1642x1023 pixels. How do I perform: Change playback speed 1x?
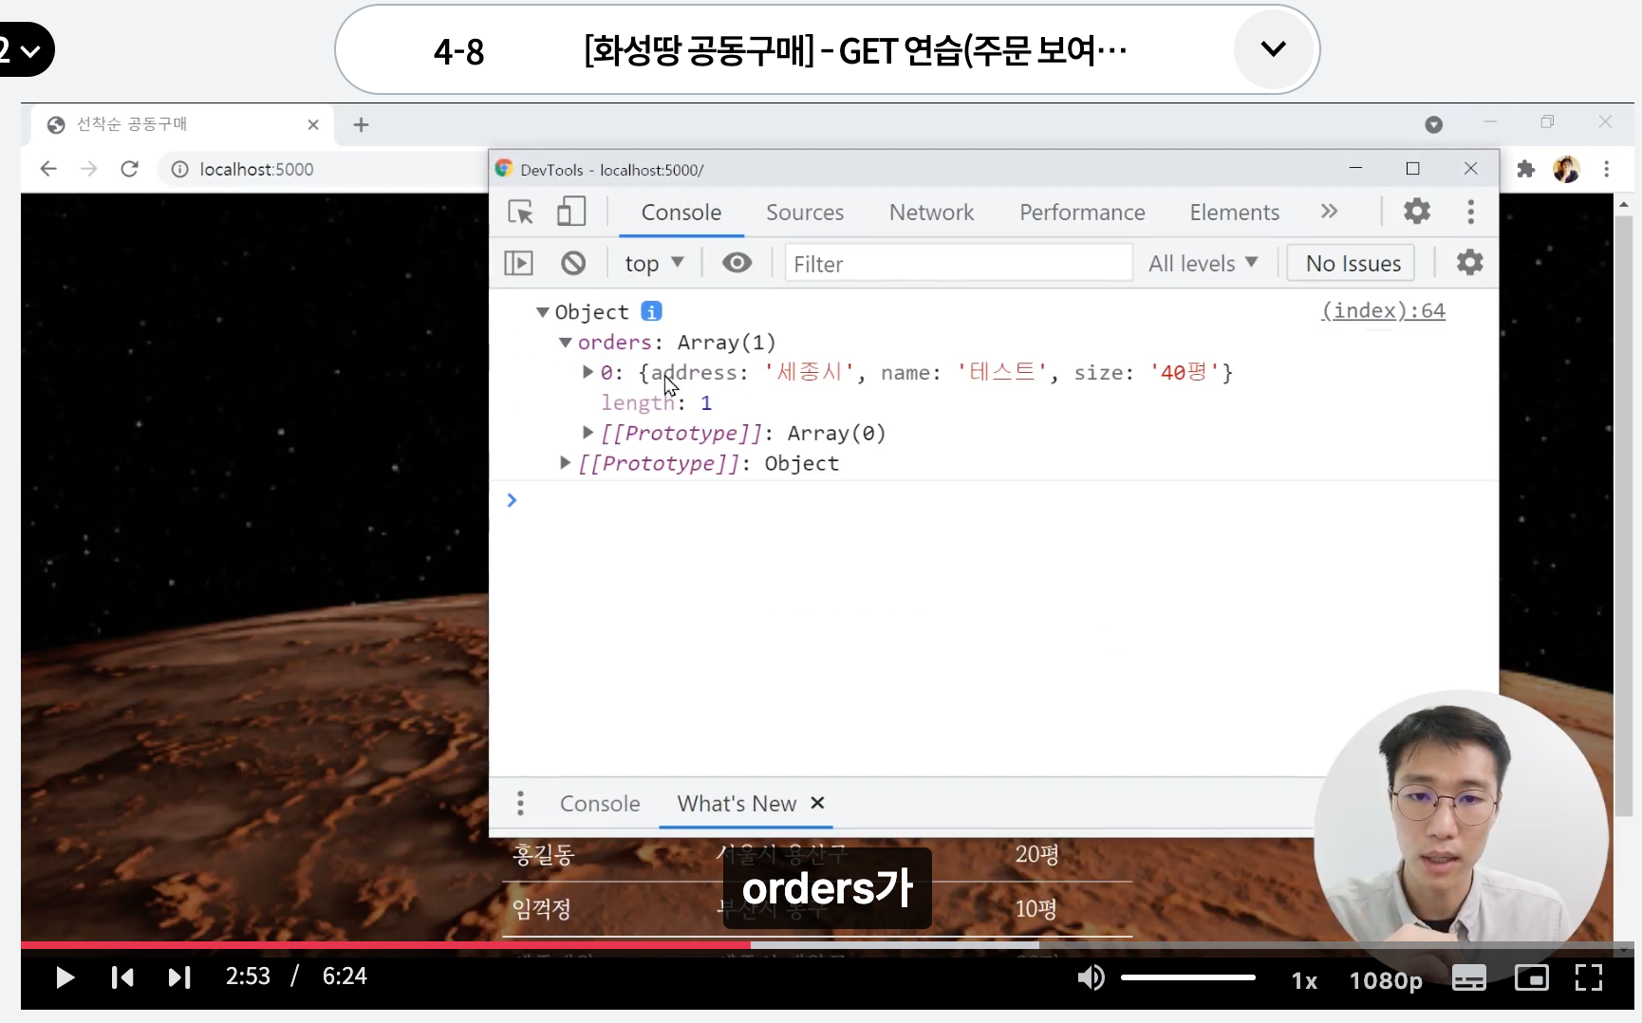(x=1305, y=980)
